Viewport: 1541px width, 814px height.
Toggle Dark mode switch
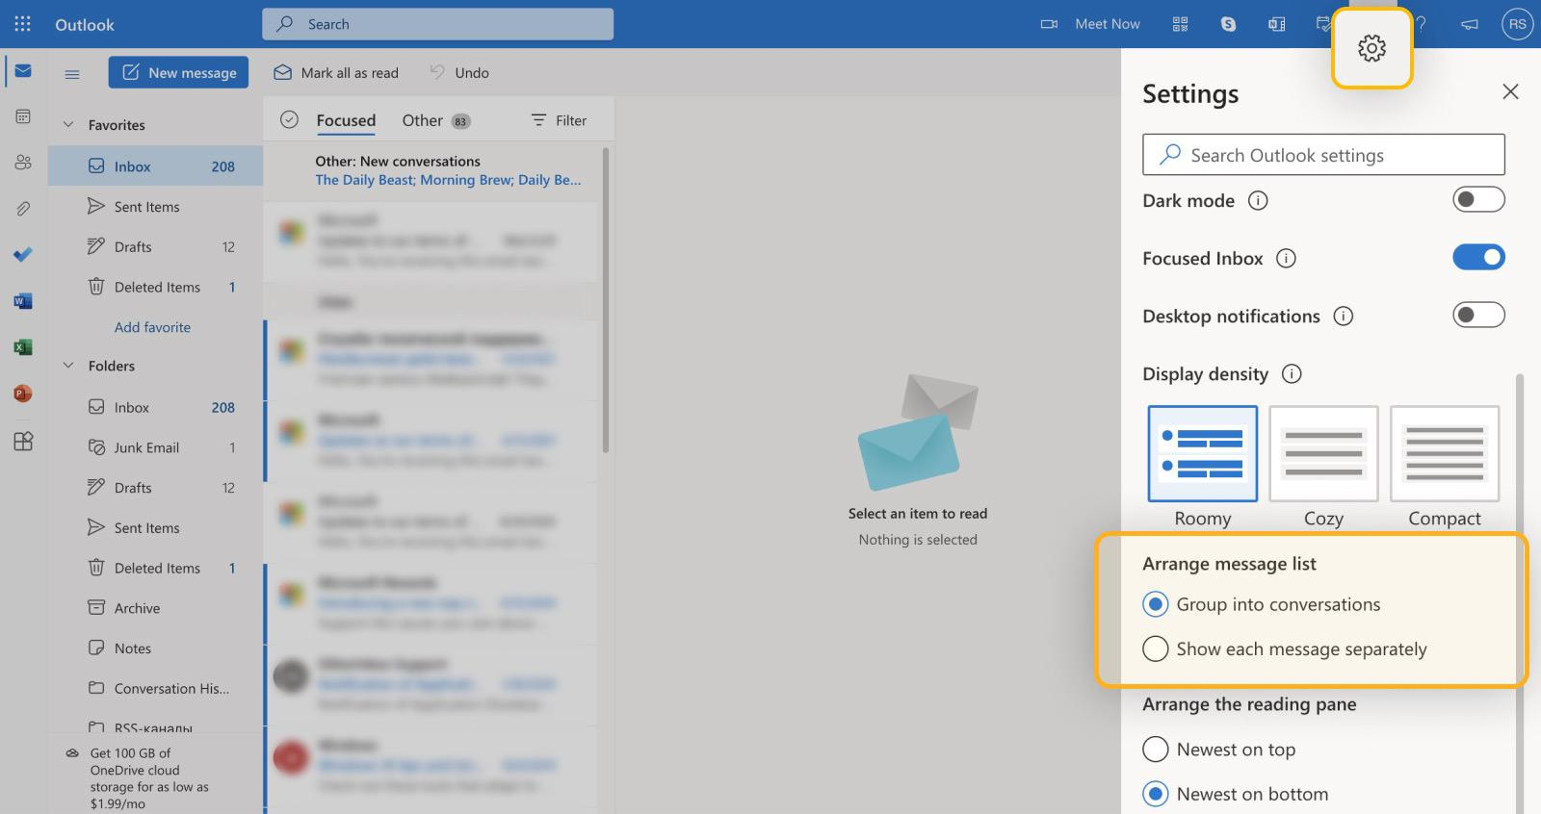(x=1478, y=199)
